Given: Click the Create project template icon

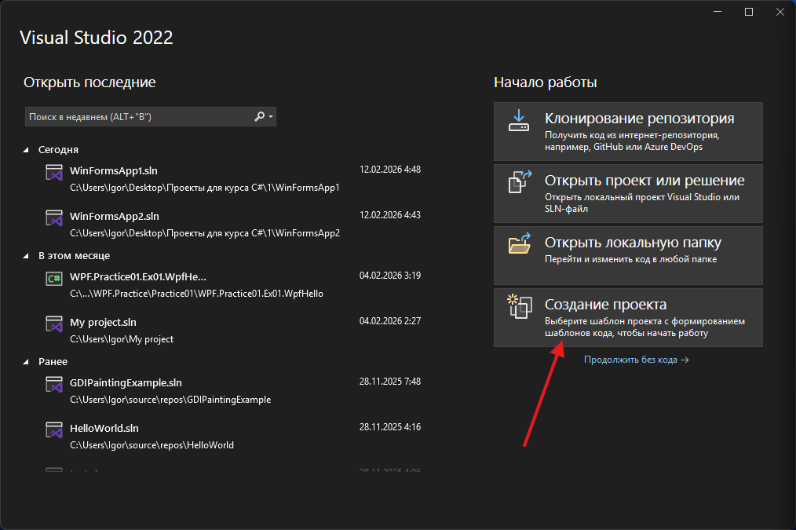Looking at the screenshot, I should click(x=520, y=306).
